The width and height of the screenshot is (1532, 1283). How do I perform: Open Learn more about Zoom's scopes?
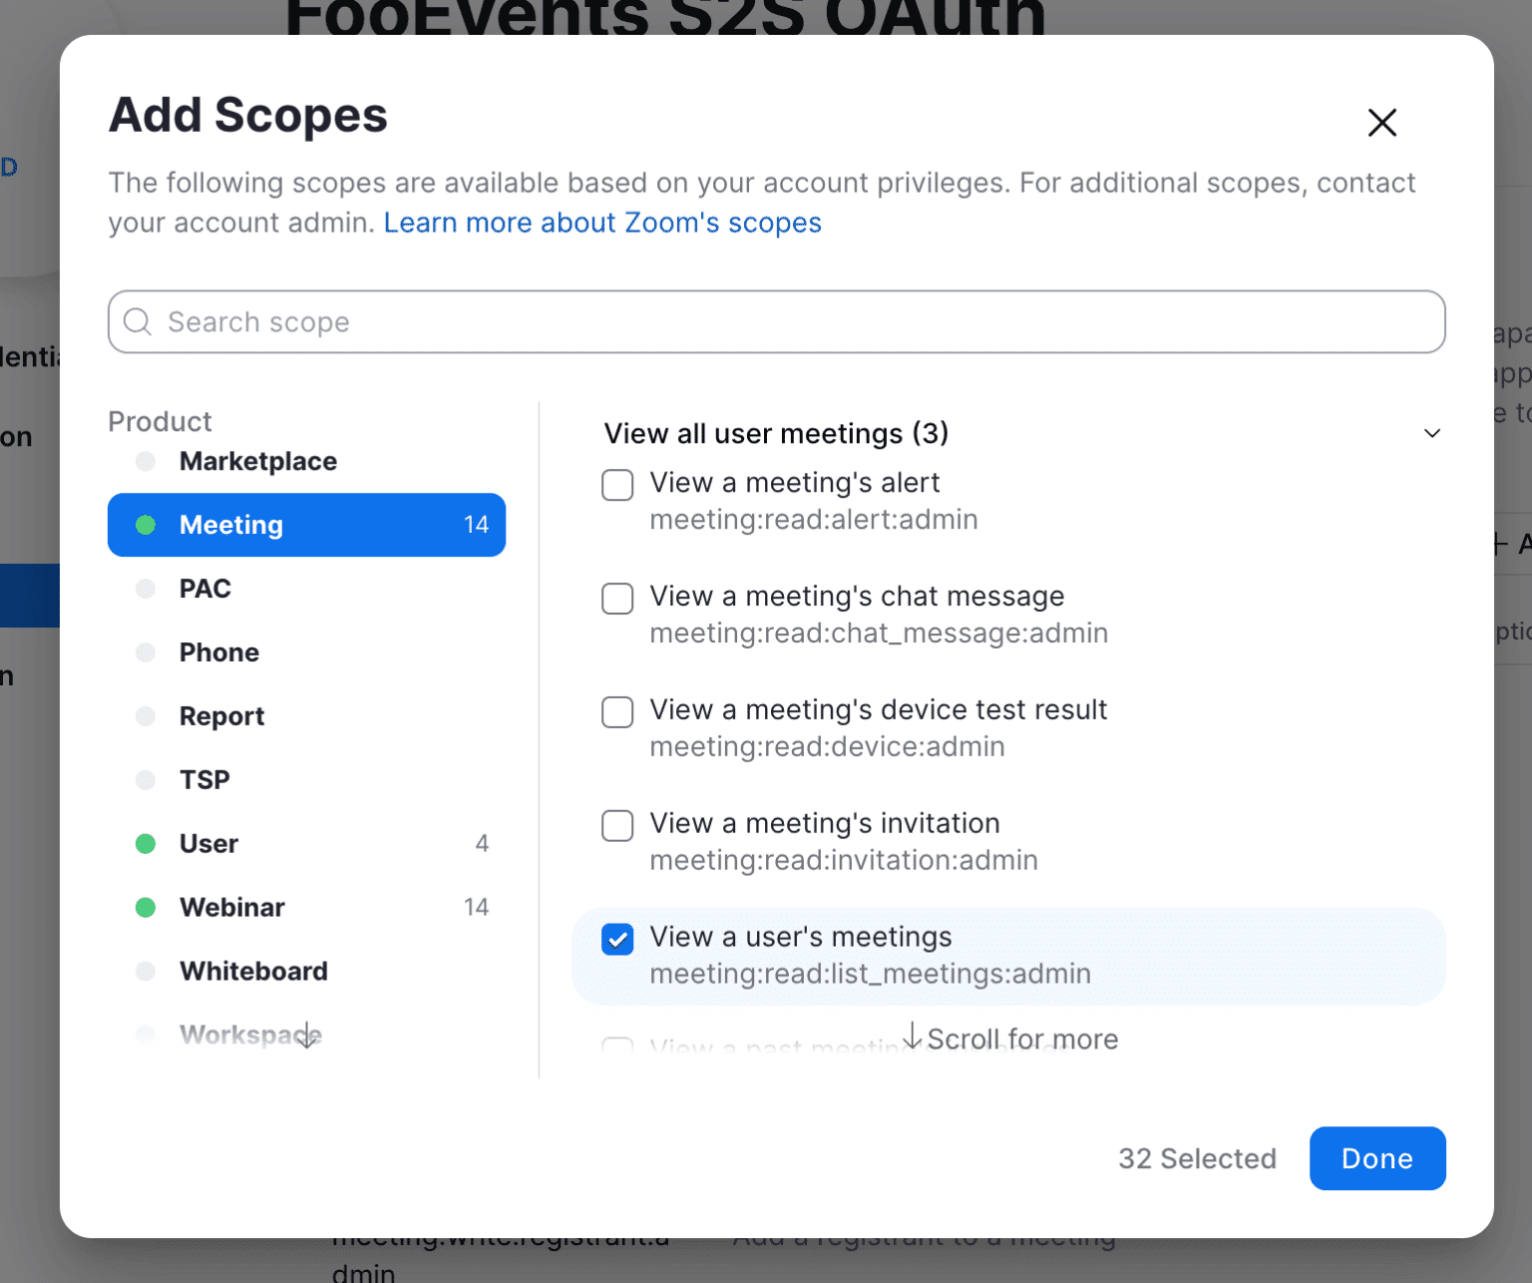coord(602,221)
